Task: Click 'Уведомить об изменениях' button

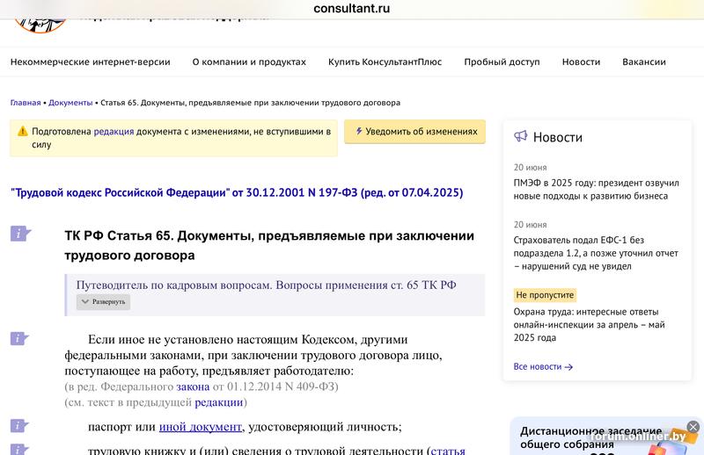Action: 414,132
